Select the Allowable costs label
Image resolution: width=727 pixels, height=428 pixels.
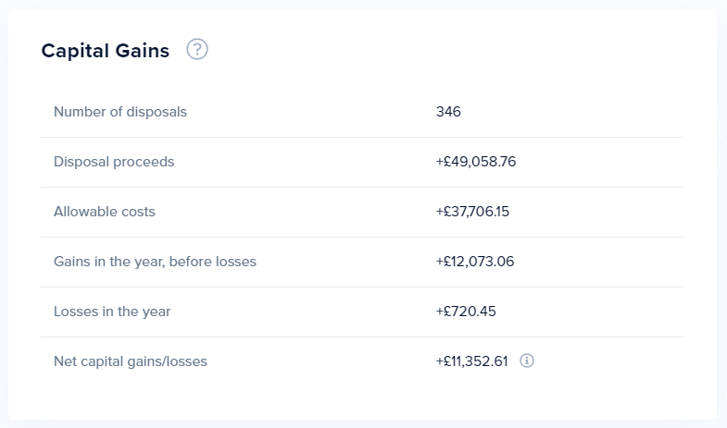click(105, 212)
